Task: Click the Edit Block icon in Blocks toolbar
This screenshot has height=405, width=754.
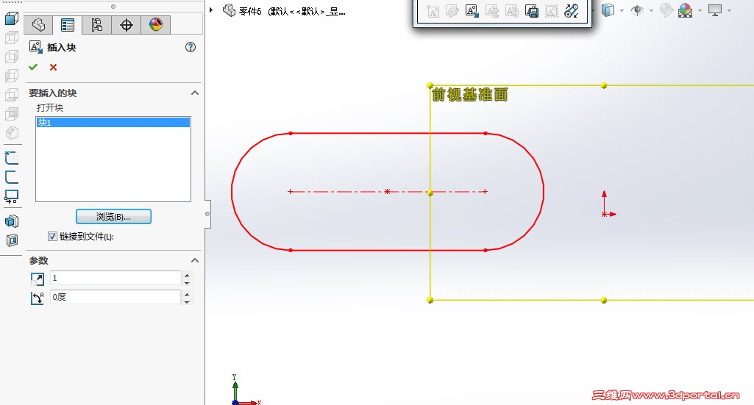Action: click(x=452, y=11)
